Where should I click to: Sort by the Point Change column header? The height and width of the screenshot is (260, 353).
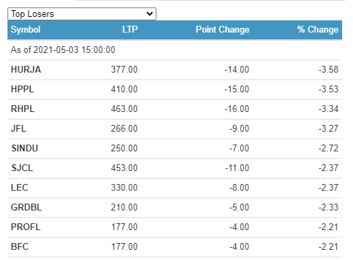click(222, 30)
